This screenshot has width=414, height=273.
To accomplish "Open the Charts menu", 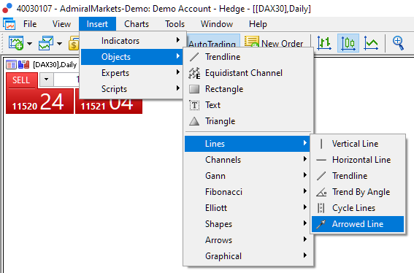I will click(137, 24).
